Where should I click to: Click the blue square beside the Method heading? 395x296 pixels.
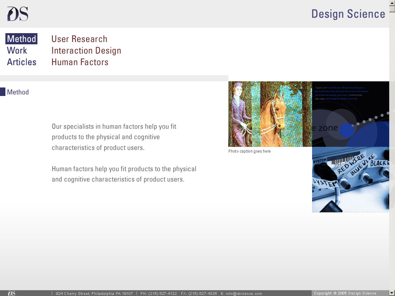3,92
